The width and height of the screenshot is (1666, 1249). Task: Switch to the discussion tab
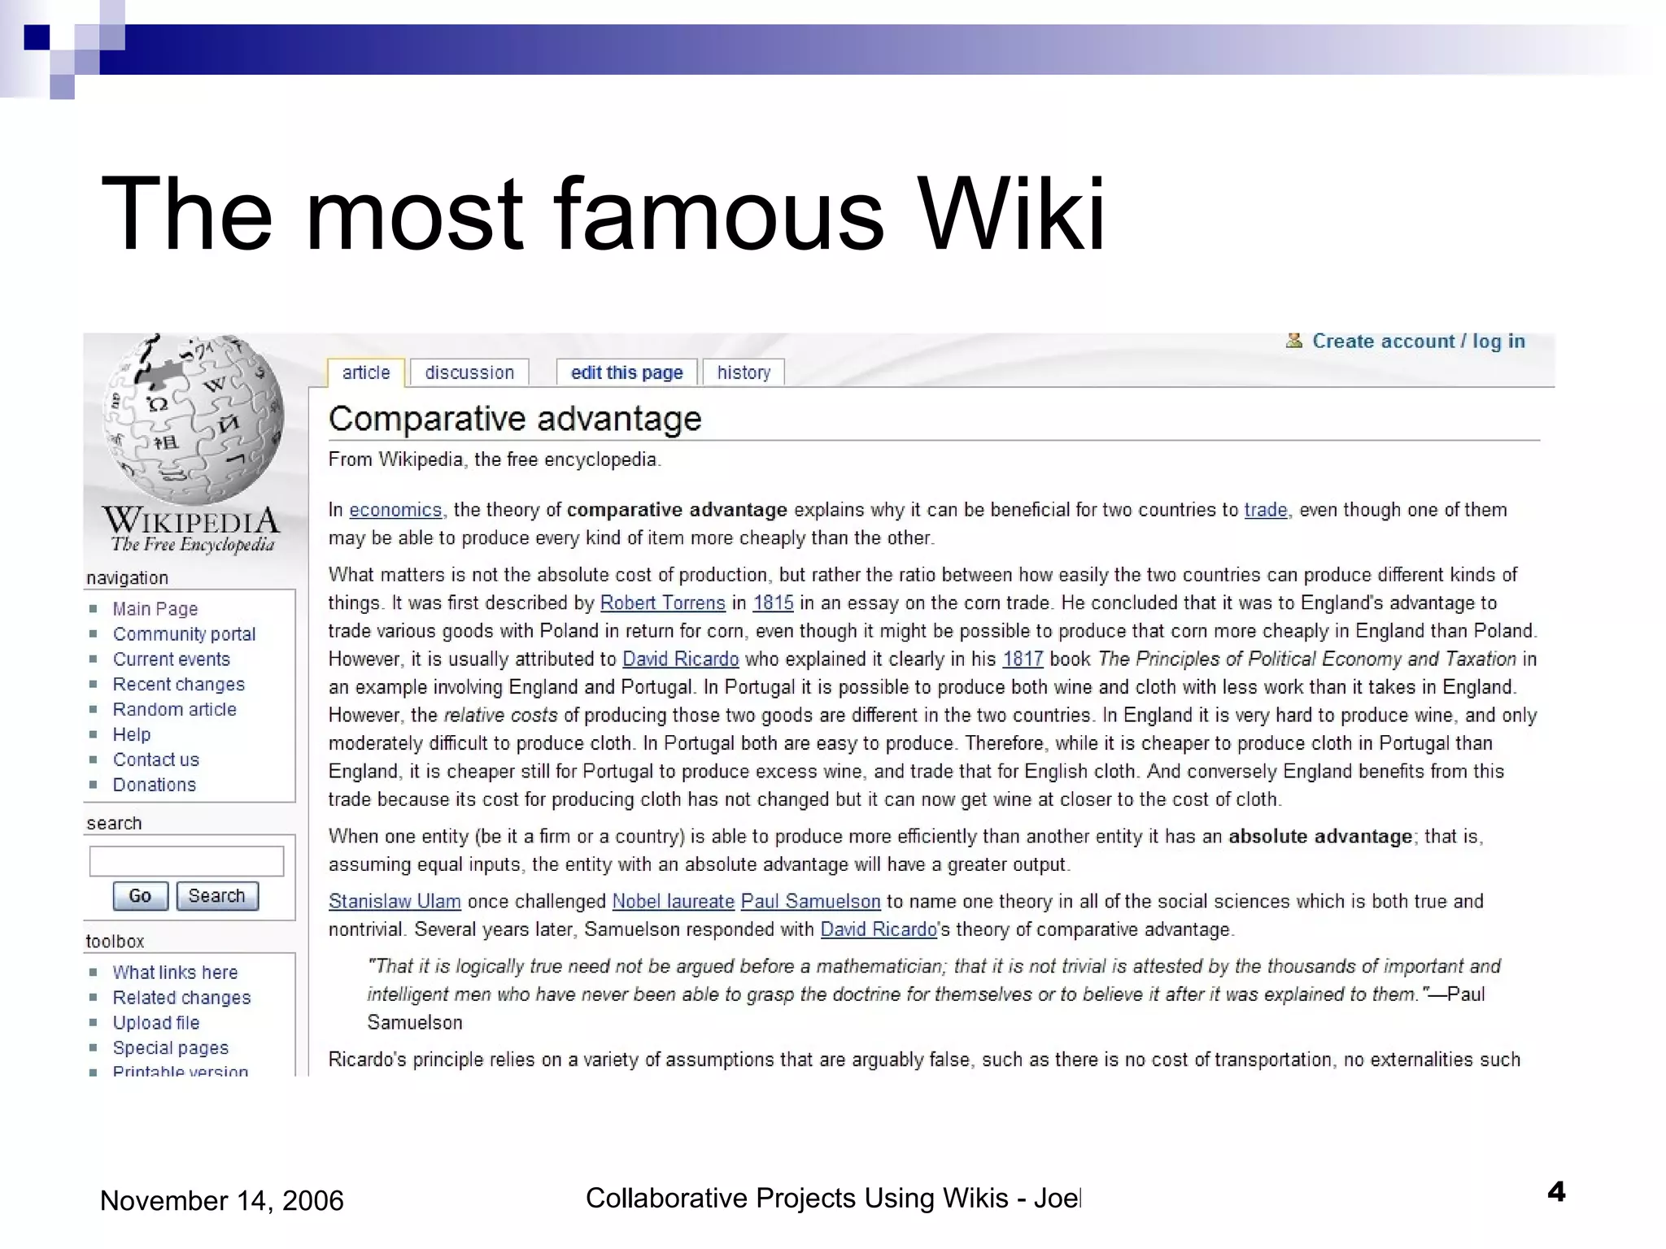(469, 372)
